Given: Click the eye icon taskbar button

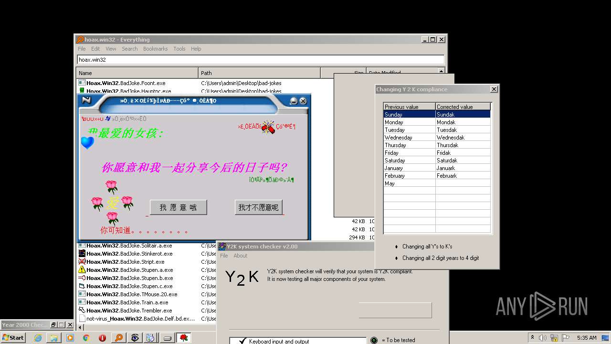Looking at the screenshot, I should [135, 338].
